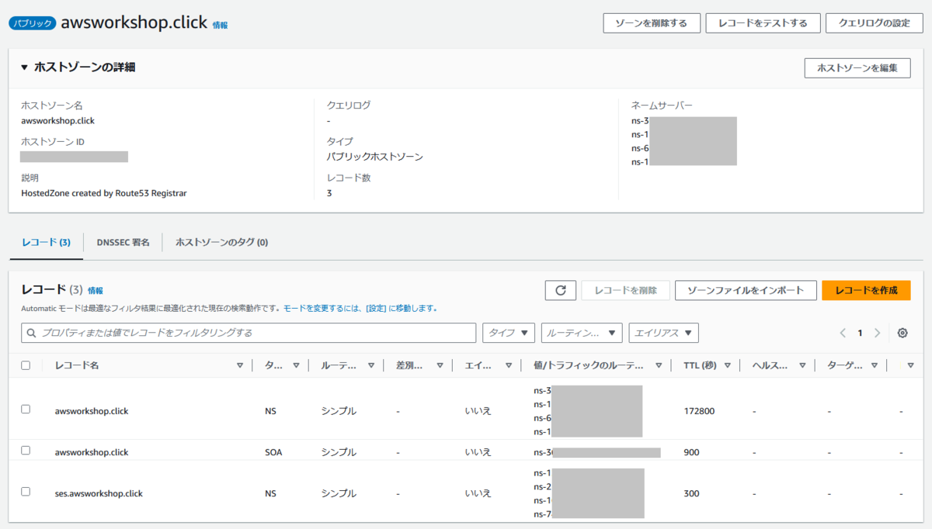Click the クエリログの設定 button

874,23
